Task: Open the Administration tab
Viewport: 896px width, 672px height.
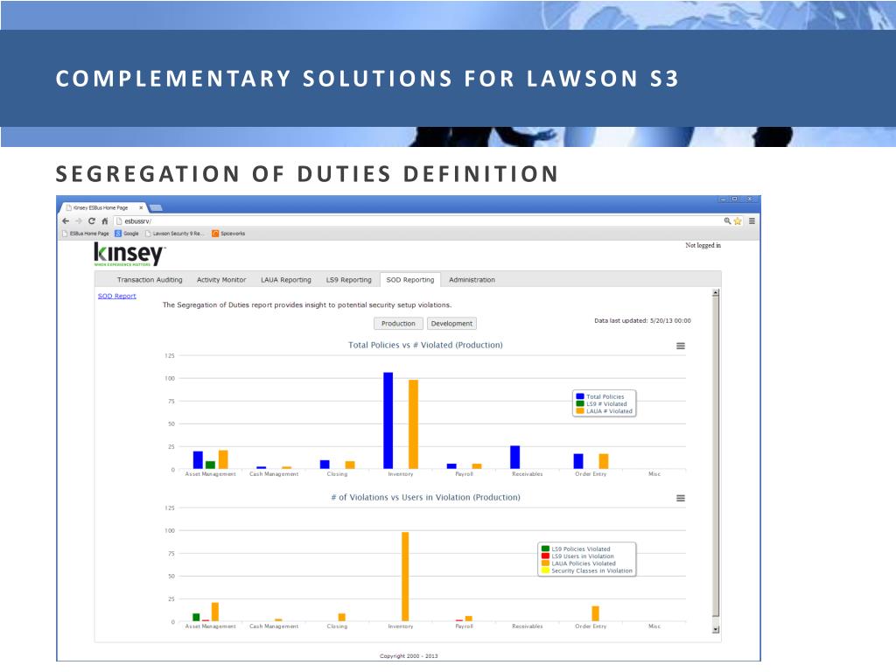Action: pyautogui.click(x=472, y=280)
